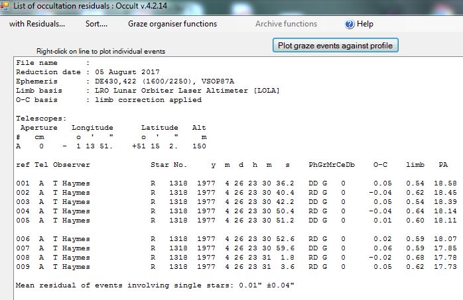
Task: Open Graze organiser functions menu
Action: [x=172, y=24]
